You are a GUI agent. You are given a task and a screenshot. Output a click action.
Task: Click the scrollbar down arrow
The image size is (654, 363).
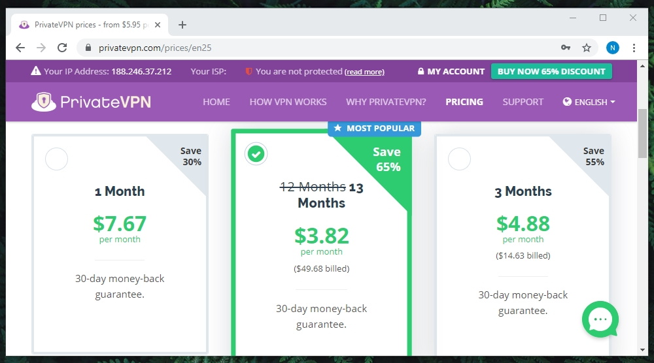point(642,350)
